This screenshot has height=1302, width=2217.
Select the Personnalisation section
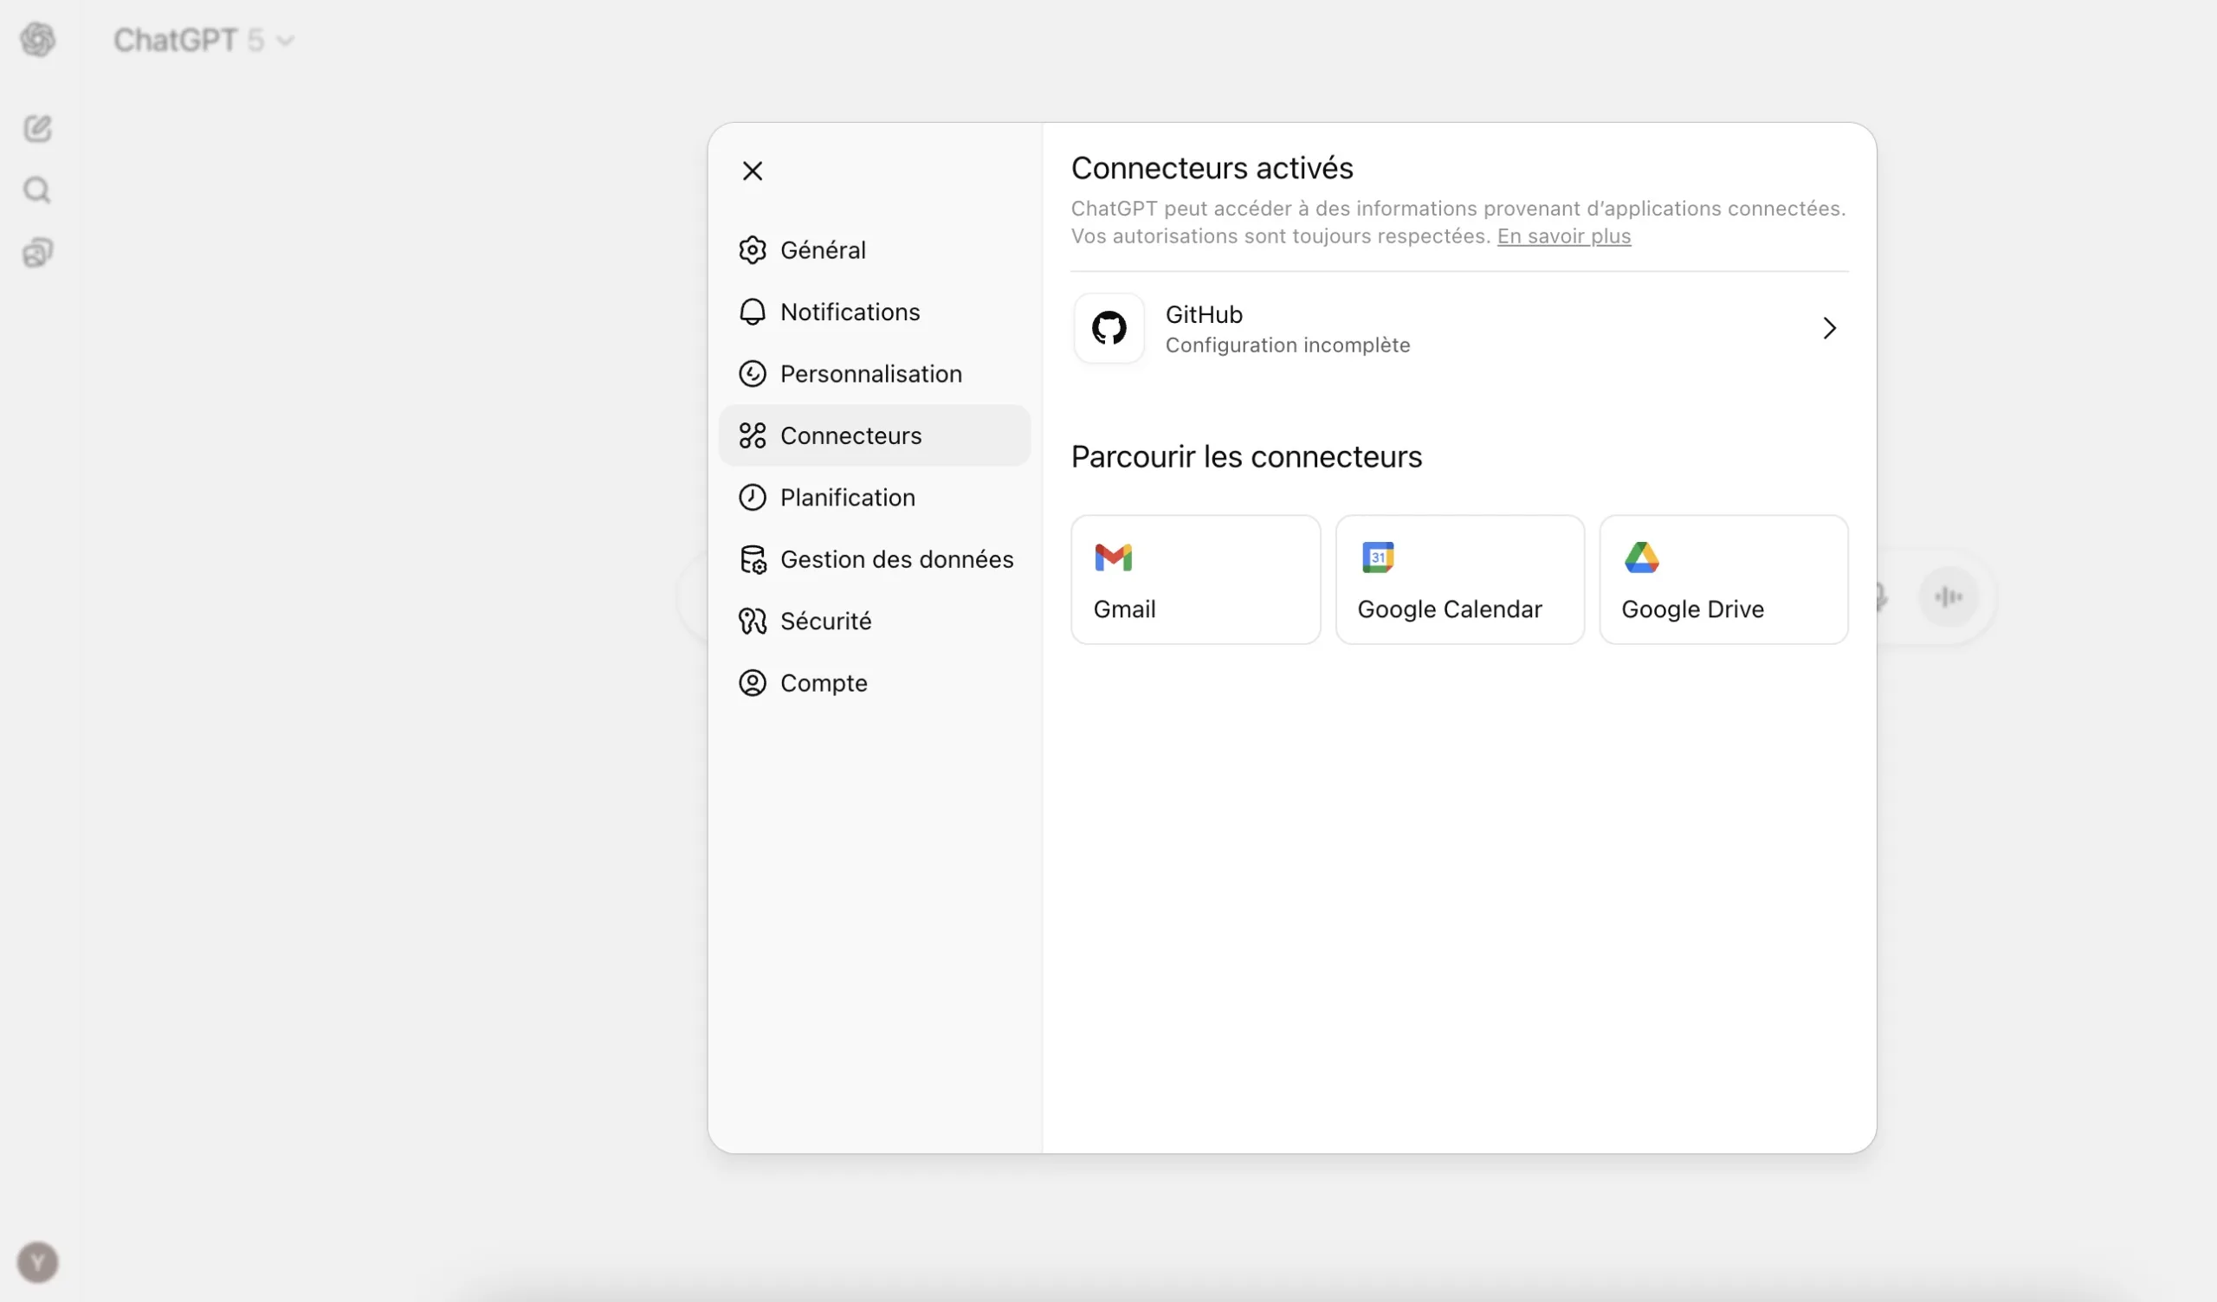tap(870, 373)
